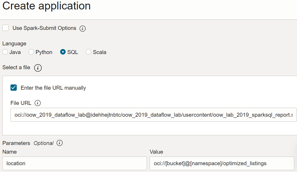The height and width of the screenshot is (172, 297).
Task: View the Use Spark-Submit Options info icon
Action: [82, 28]
